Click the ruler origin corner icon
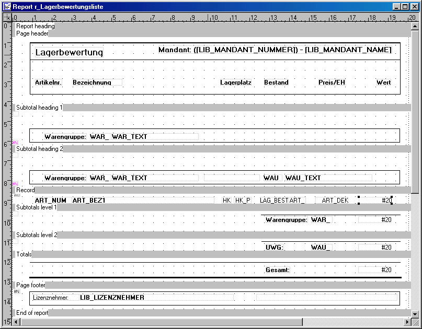This screenshot has height=329, width=422. coord(6,18)
